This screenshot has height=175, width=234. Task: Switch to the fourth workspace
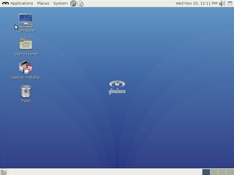(230, 172)
